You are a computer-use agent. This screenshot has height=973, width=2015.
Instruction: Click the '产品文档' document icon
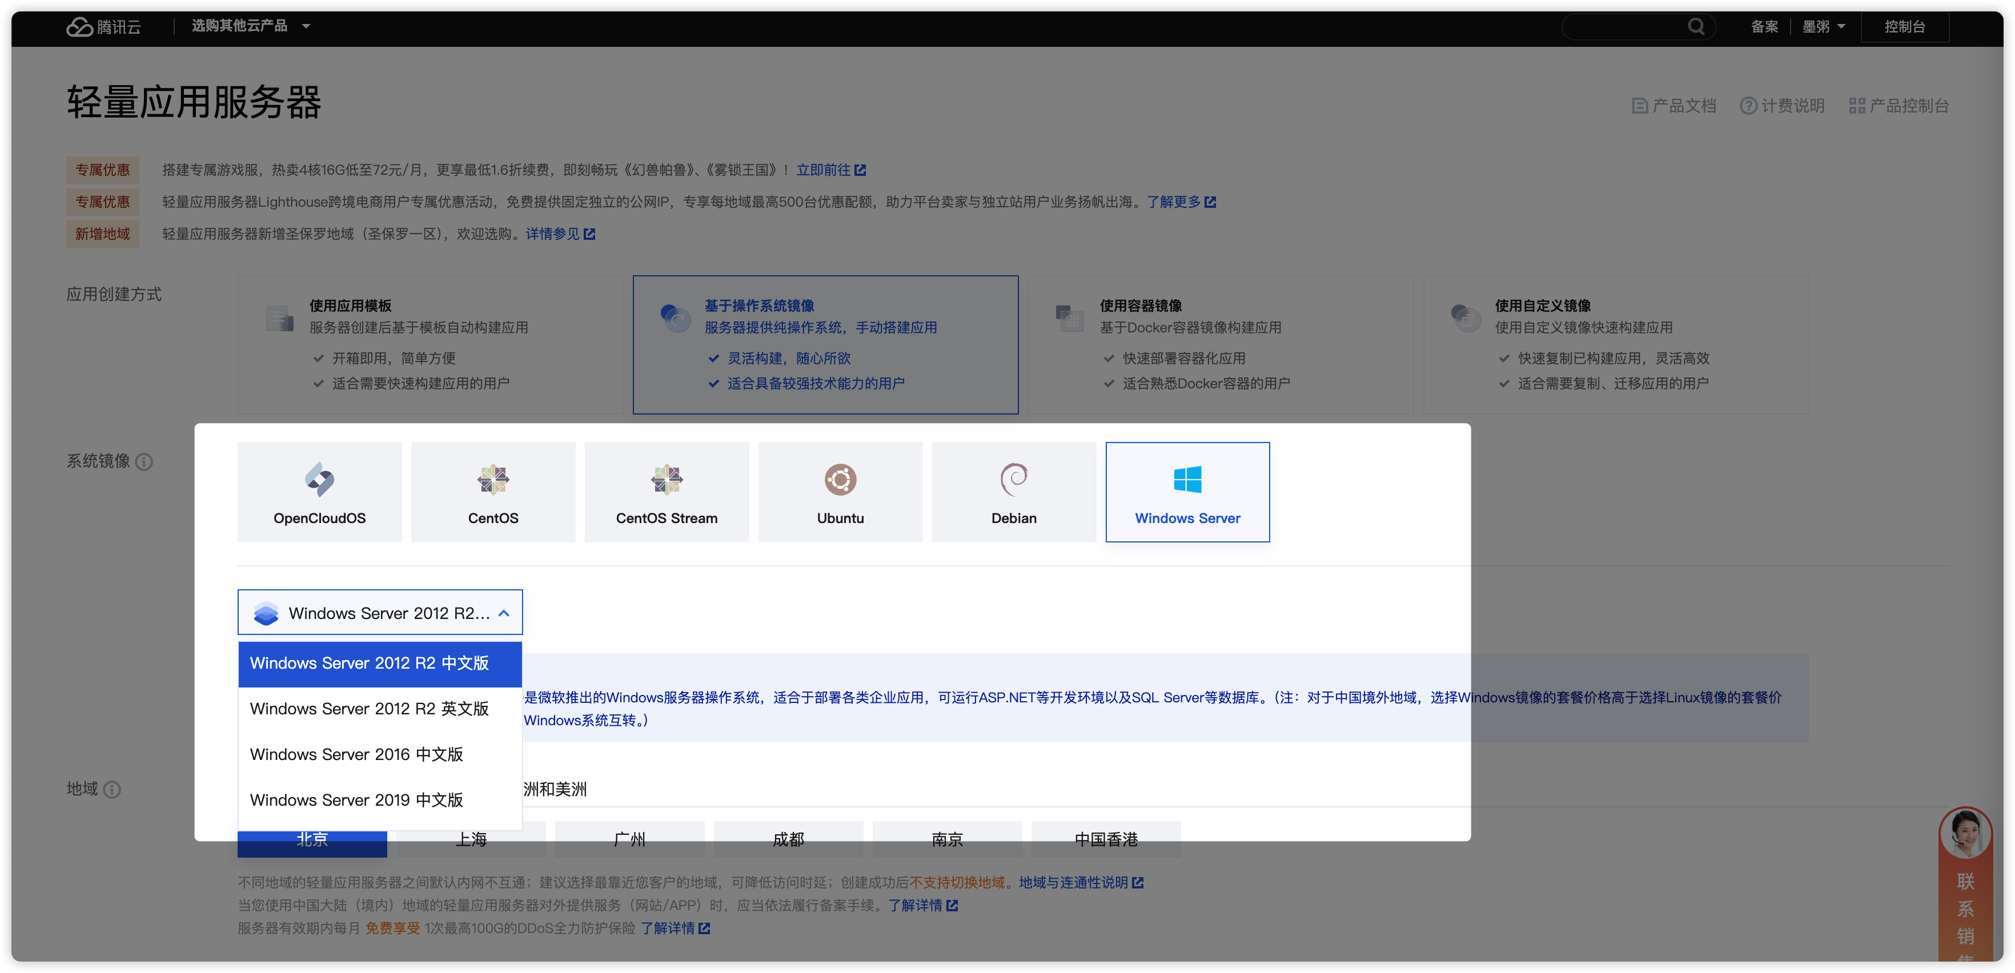(1640, 106)
